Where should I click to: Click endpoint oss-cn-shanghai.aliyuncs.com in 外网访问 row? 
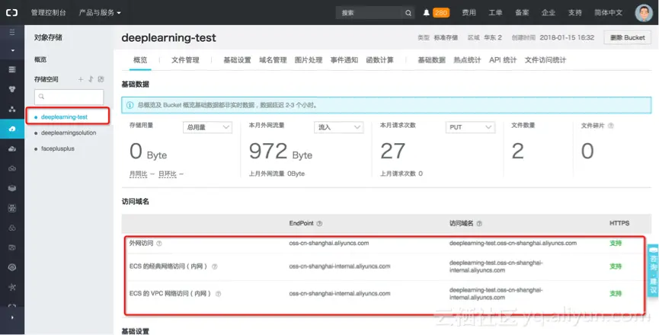pos(329,244)
